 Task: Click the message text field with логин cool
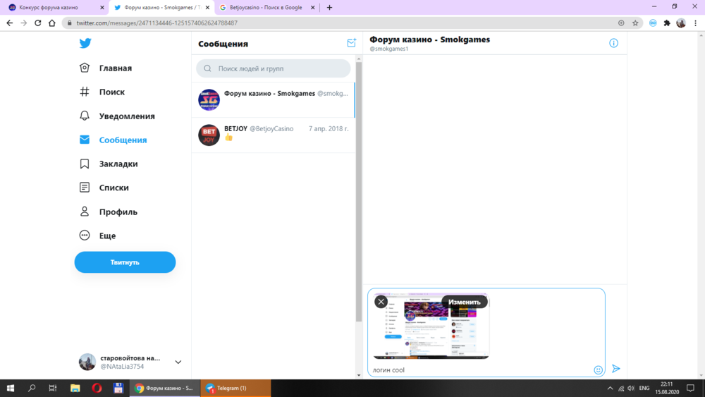click(x=481, y=370)
